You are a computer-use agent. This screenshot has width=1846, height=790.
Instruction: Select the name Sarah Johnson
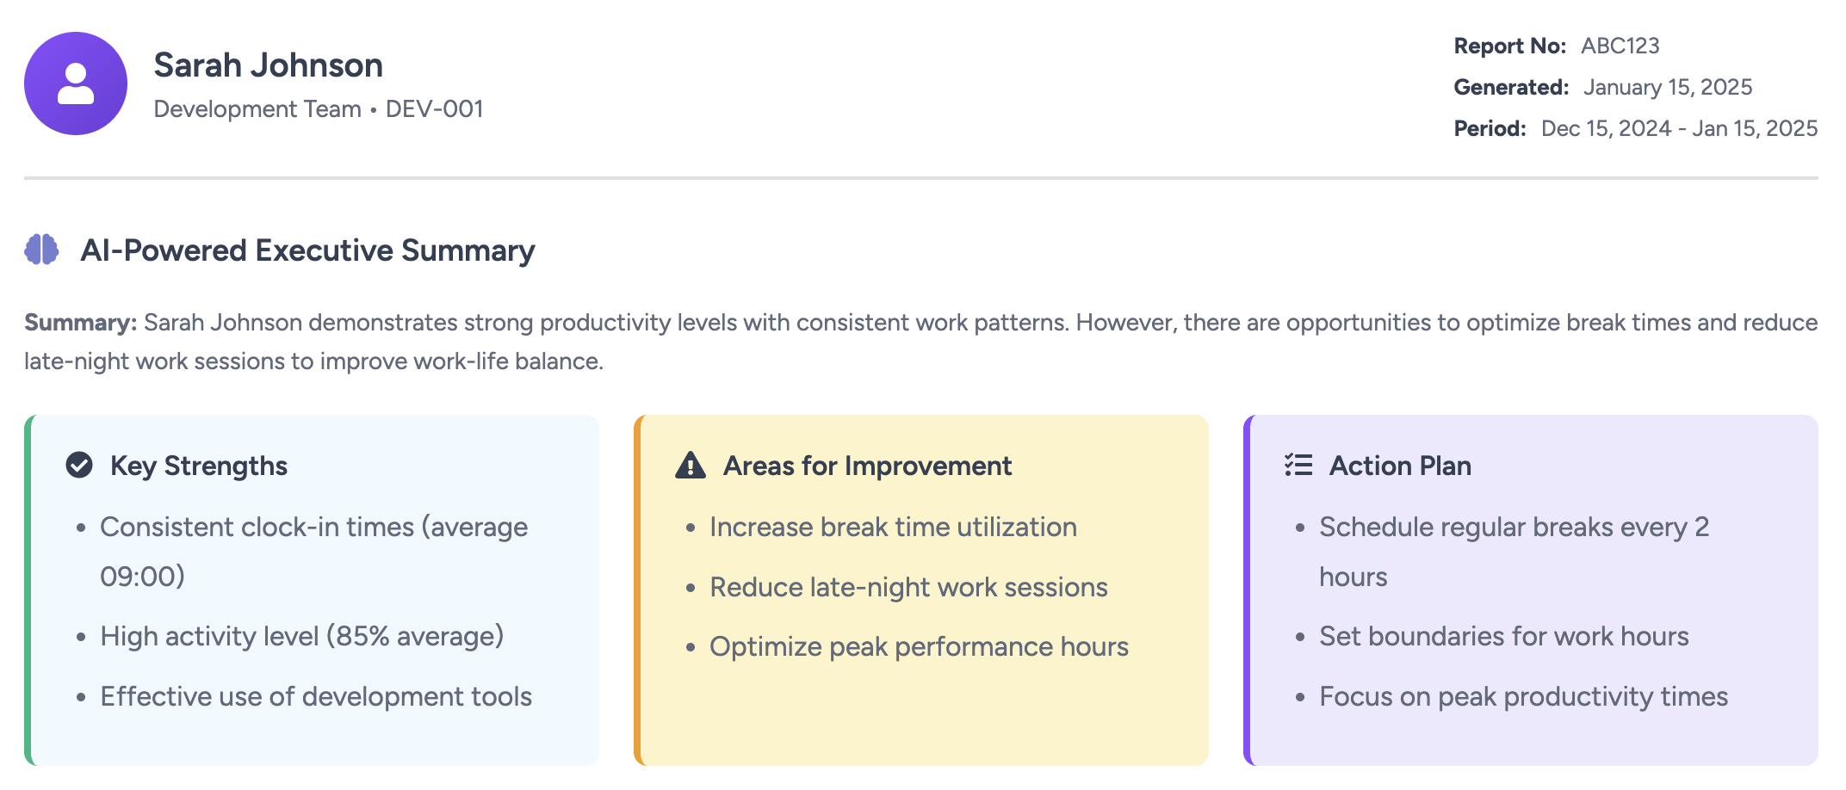point(268,65)
